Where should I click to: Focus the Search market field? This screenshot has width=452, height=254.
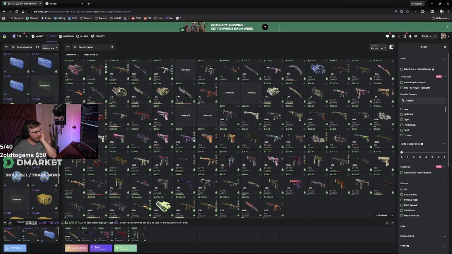pyautogui.click(x=90, y=47)
